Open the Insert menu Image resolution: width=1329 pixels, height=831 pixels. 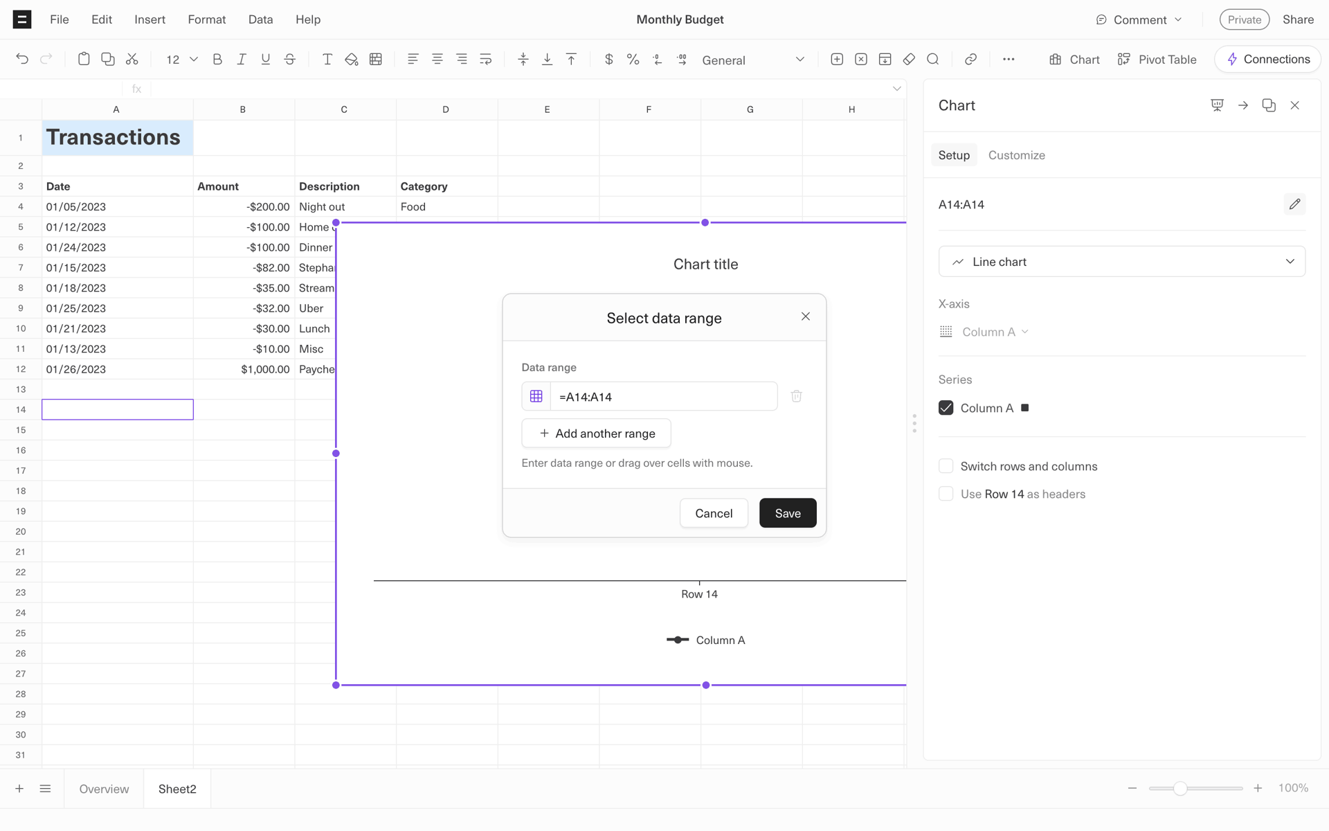(150, 19)
